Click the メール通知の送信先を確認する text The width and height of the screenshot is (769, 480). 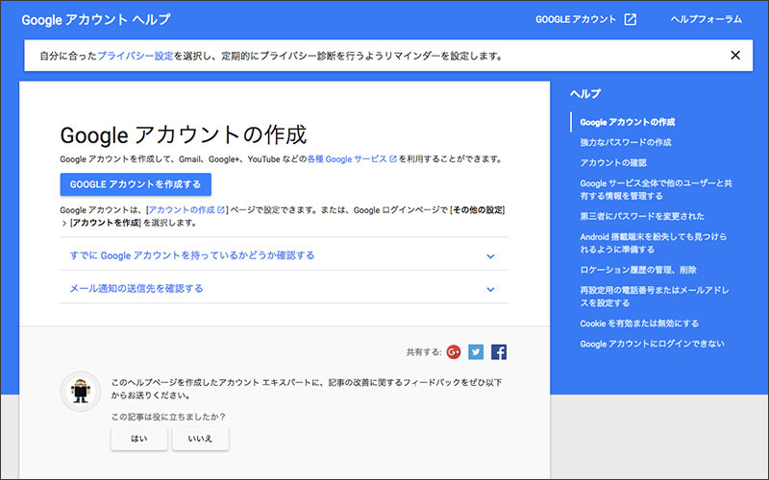[x=136, y=289]
